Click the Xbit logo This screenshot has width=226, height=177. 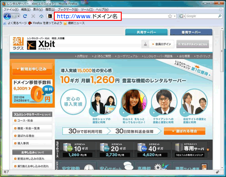41,45
